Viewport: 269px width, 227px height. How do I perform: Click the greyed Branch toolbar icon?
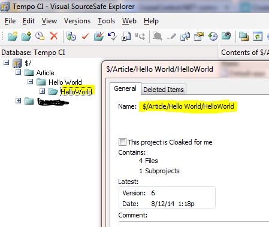click(x=140, y=36)
